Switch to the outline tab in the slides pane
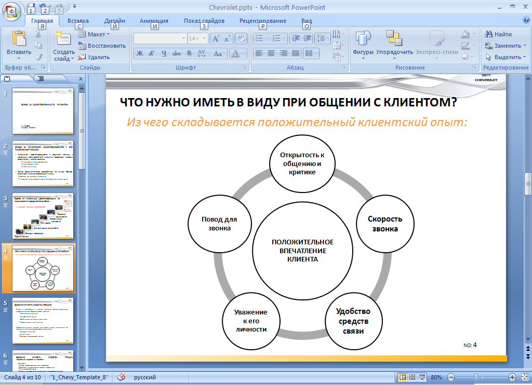 point(41,79)
